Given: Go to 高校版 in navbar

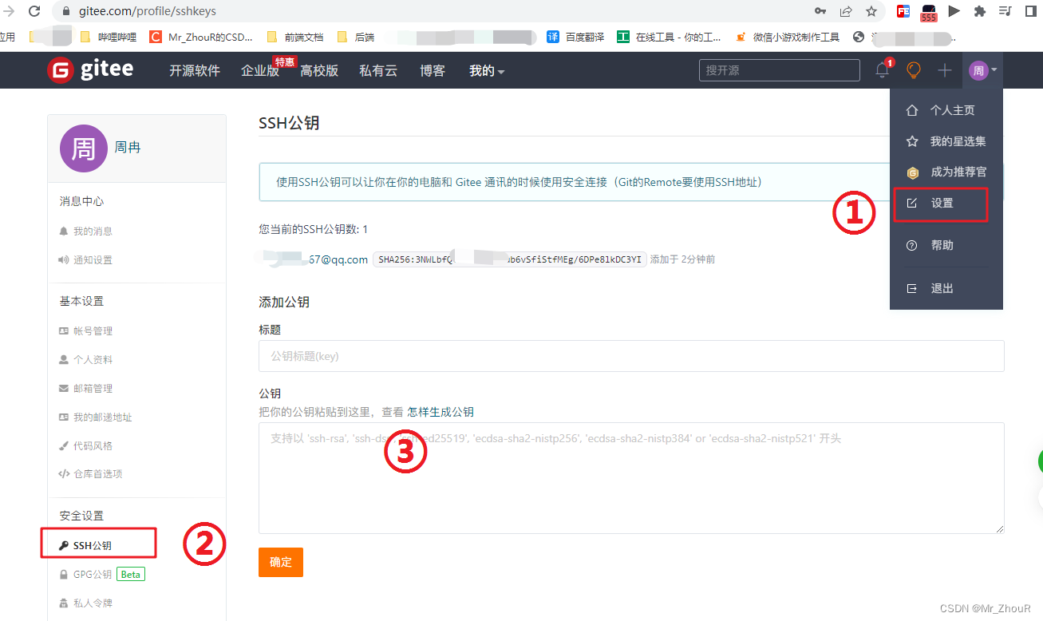Looking at the screenshot, I should 319,71.
